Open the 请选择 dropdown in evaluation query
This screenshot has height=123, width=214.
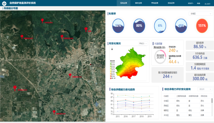(205, 89)
